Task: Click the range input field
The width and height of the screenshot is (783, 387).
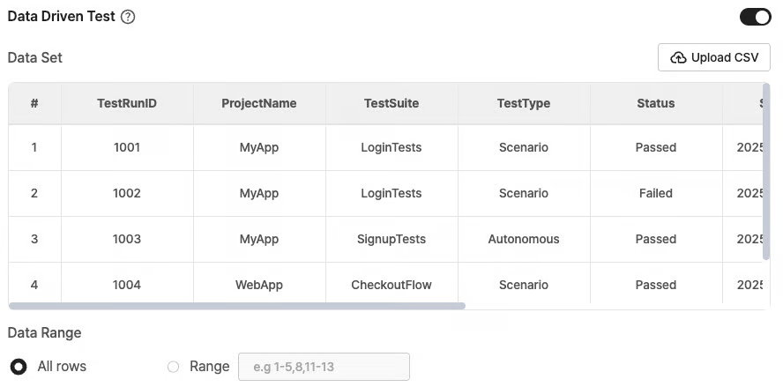Action: 324,367
